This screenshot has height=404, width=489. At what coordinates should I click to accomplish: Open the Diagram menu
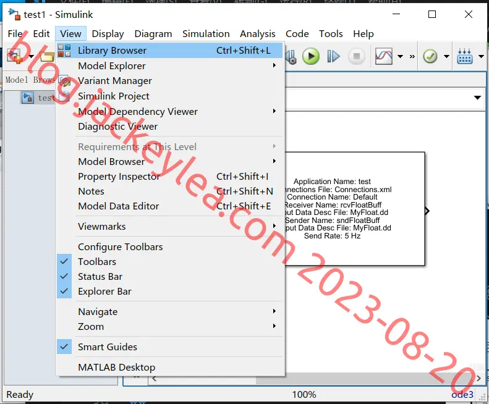click(153, 33)
